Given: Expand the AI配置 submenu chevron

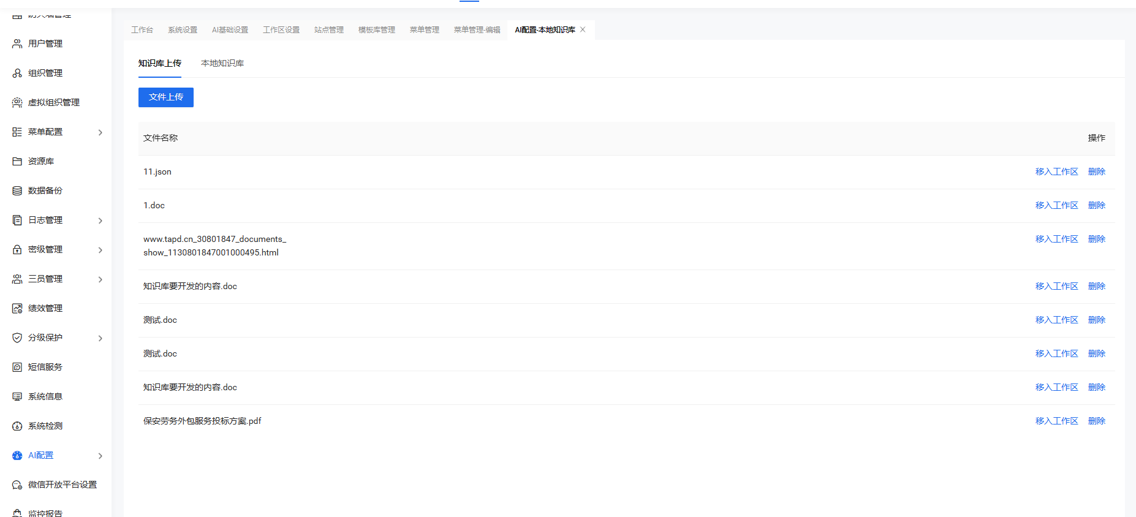Looking at the screenshot, I should [x=100, y=456].
